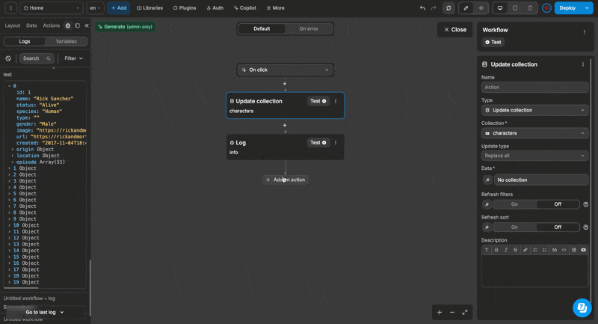Open the More menu

click(x=276, y=8)
